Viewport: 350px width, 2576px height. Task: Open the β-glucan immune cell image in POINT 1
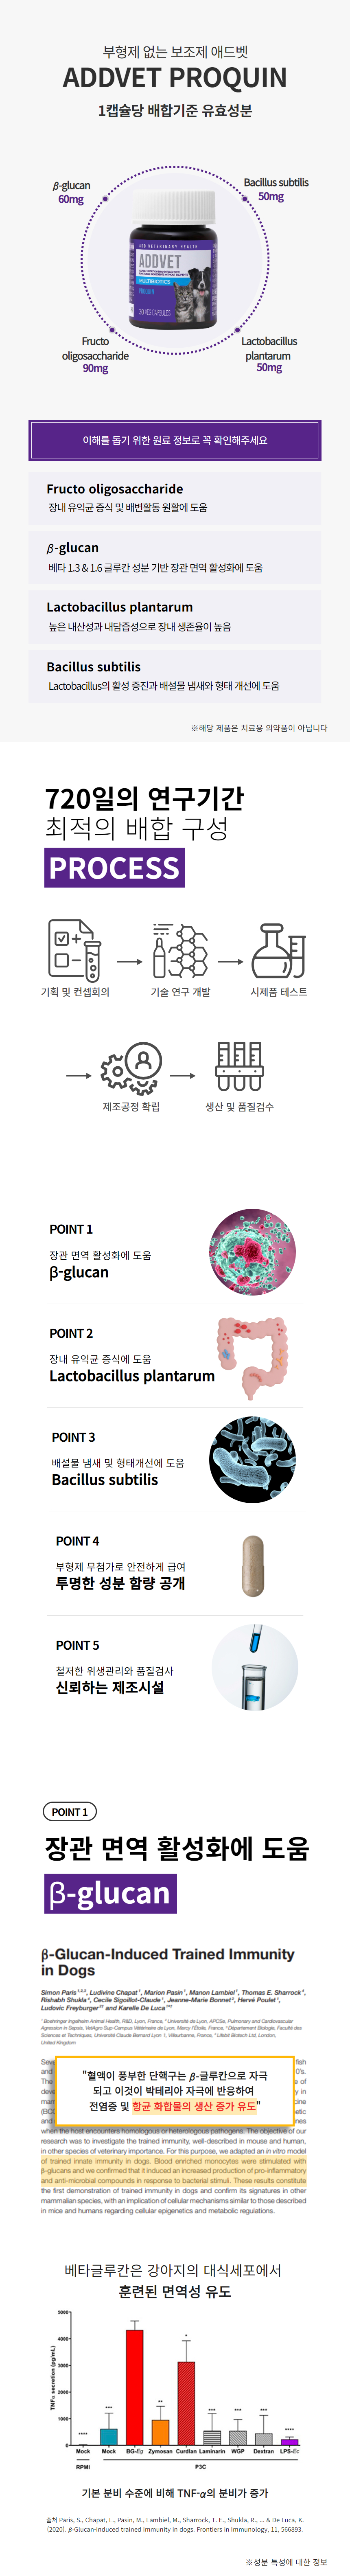tap(252, 1252)
